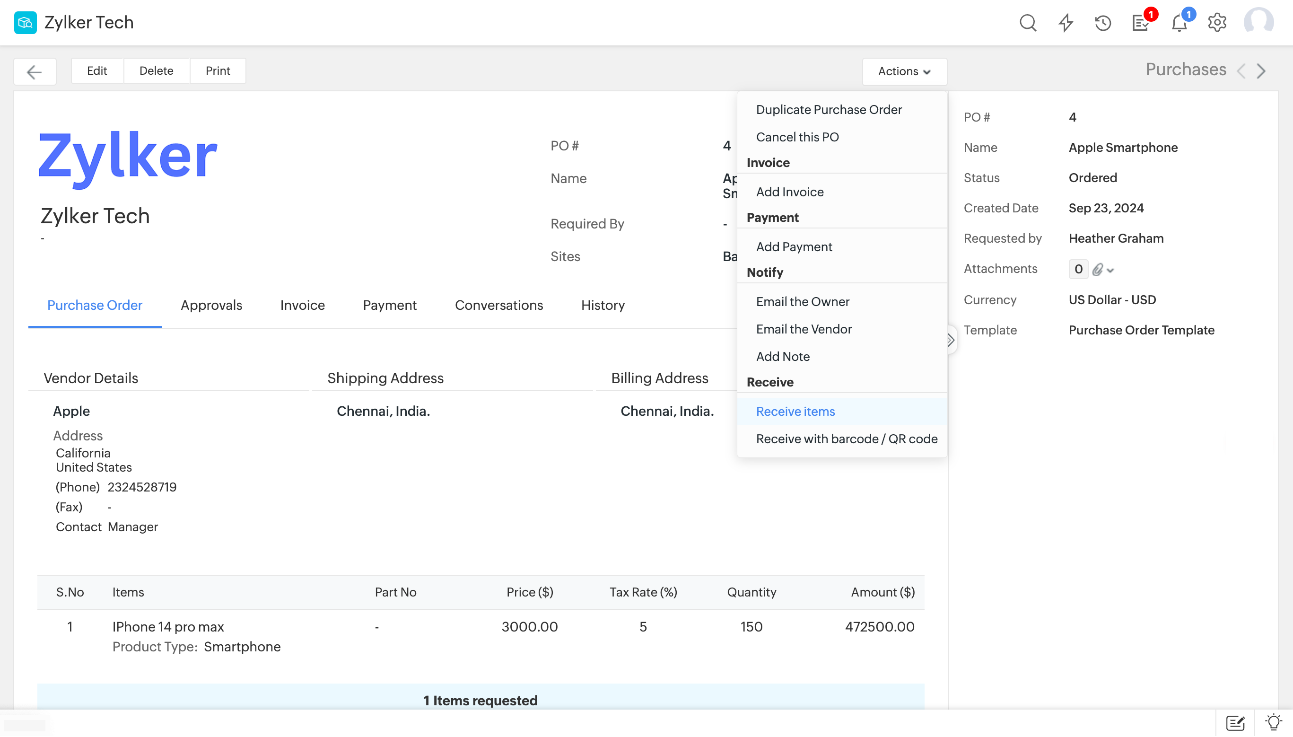Select Receive items menu option

point(795,412)
